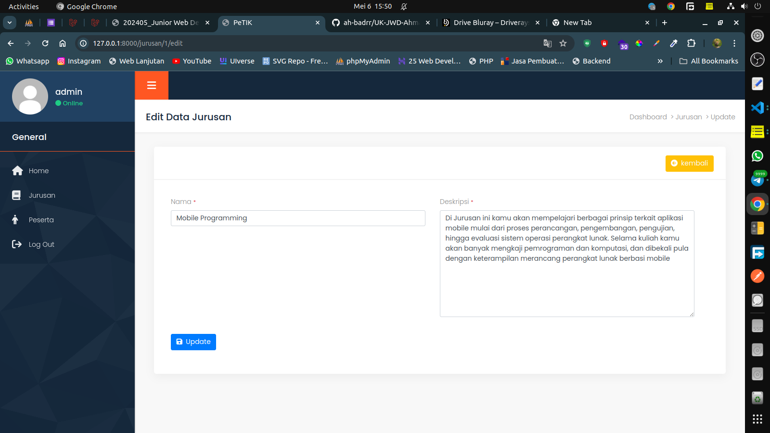Image resolution: width=770 pixels, height=433 pixels.
Task: Toggle the orange hamburger sidebar menu
Action: point(152,86)
